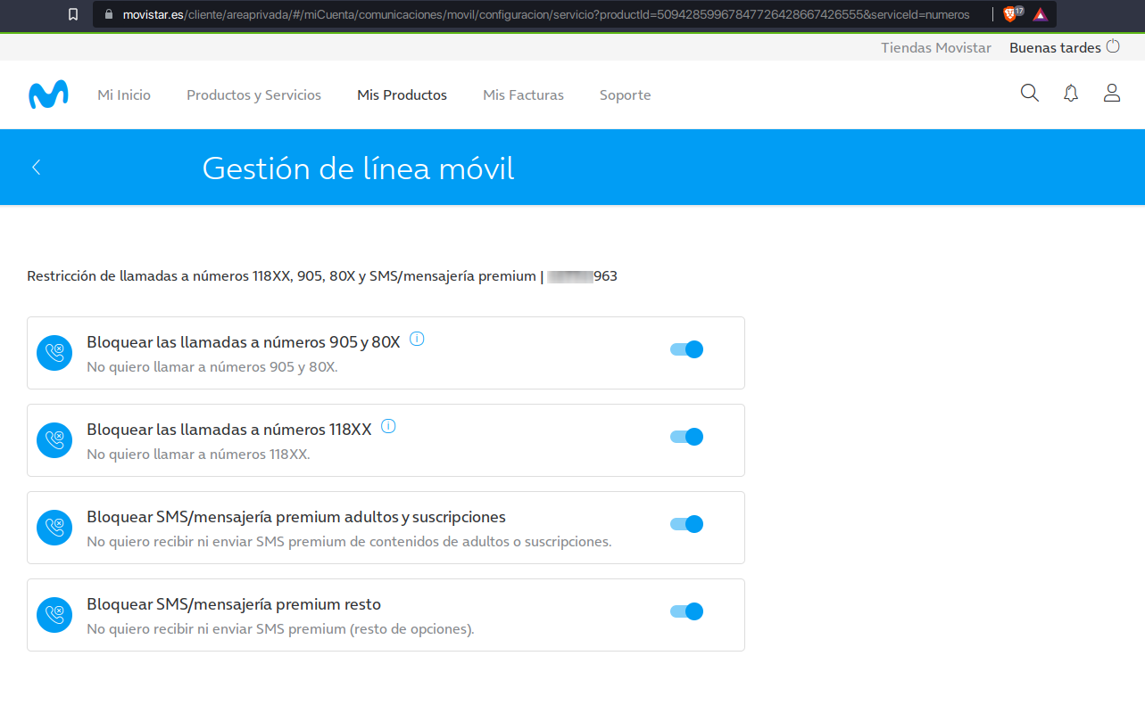Open notifications bell icon
The height and width of the screenshot is (705, 1145).
[1071, 94]
